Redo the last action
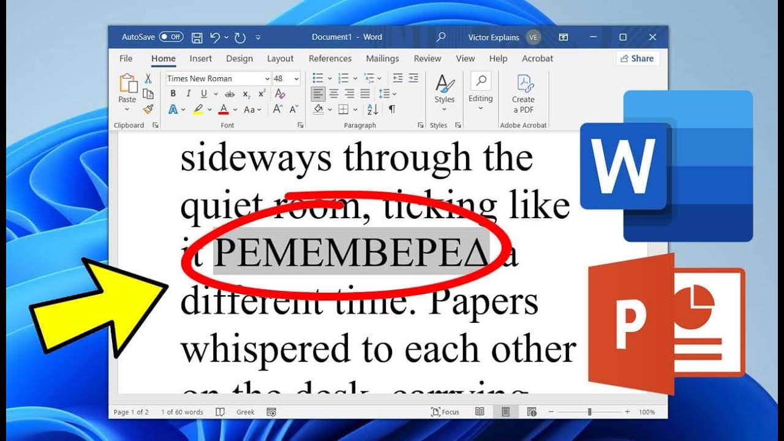This screenshot has width=784, height=441. tap(240, 37)
